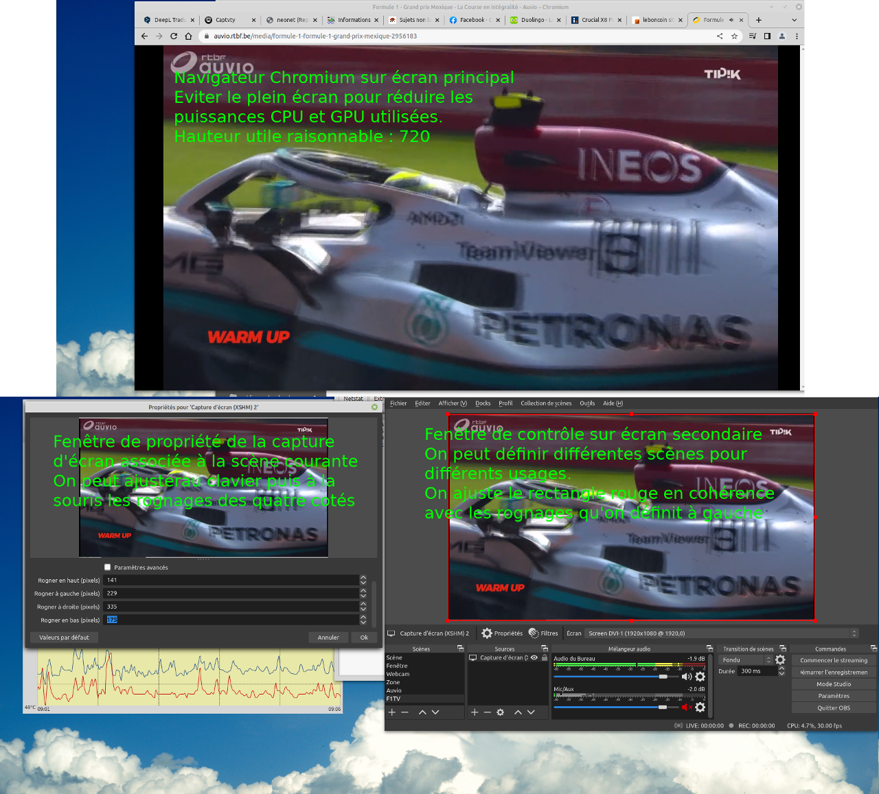Add a new scene in OBS
Viewport: 879px width, 794px height.
pyautogui.click(x=392, y=712)
